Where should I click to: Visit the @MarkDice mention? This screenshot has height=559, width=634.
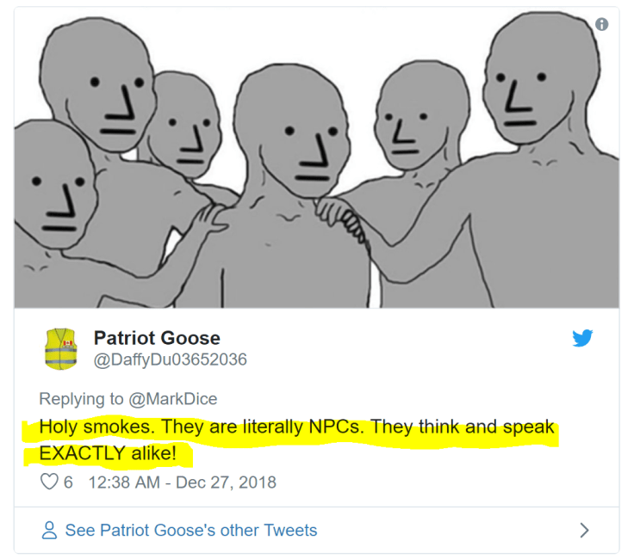(172, 399)
